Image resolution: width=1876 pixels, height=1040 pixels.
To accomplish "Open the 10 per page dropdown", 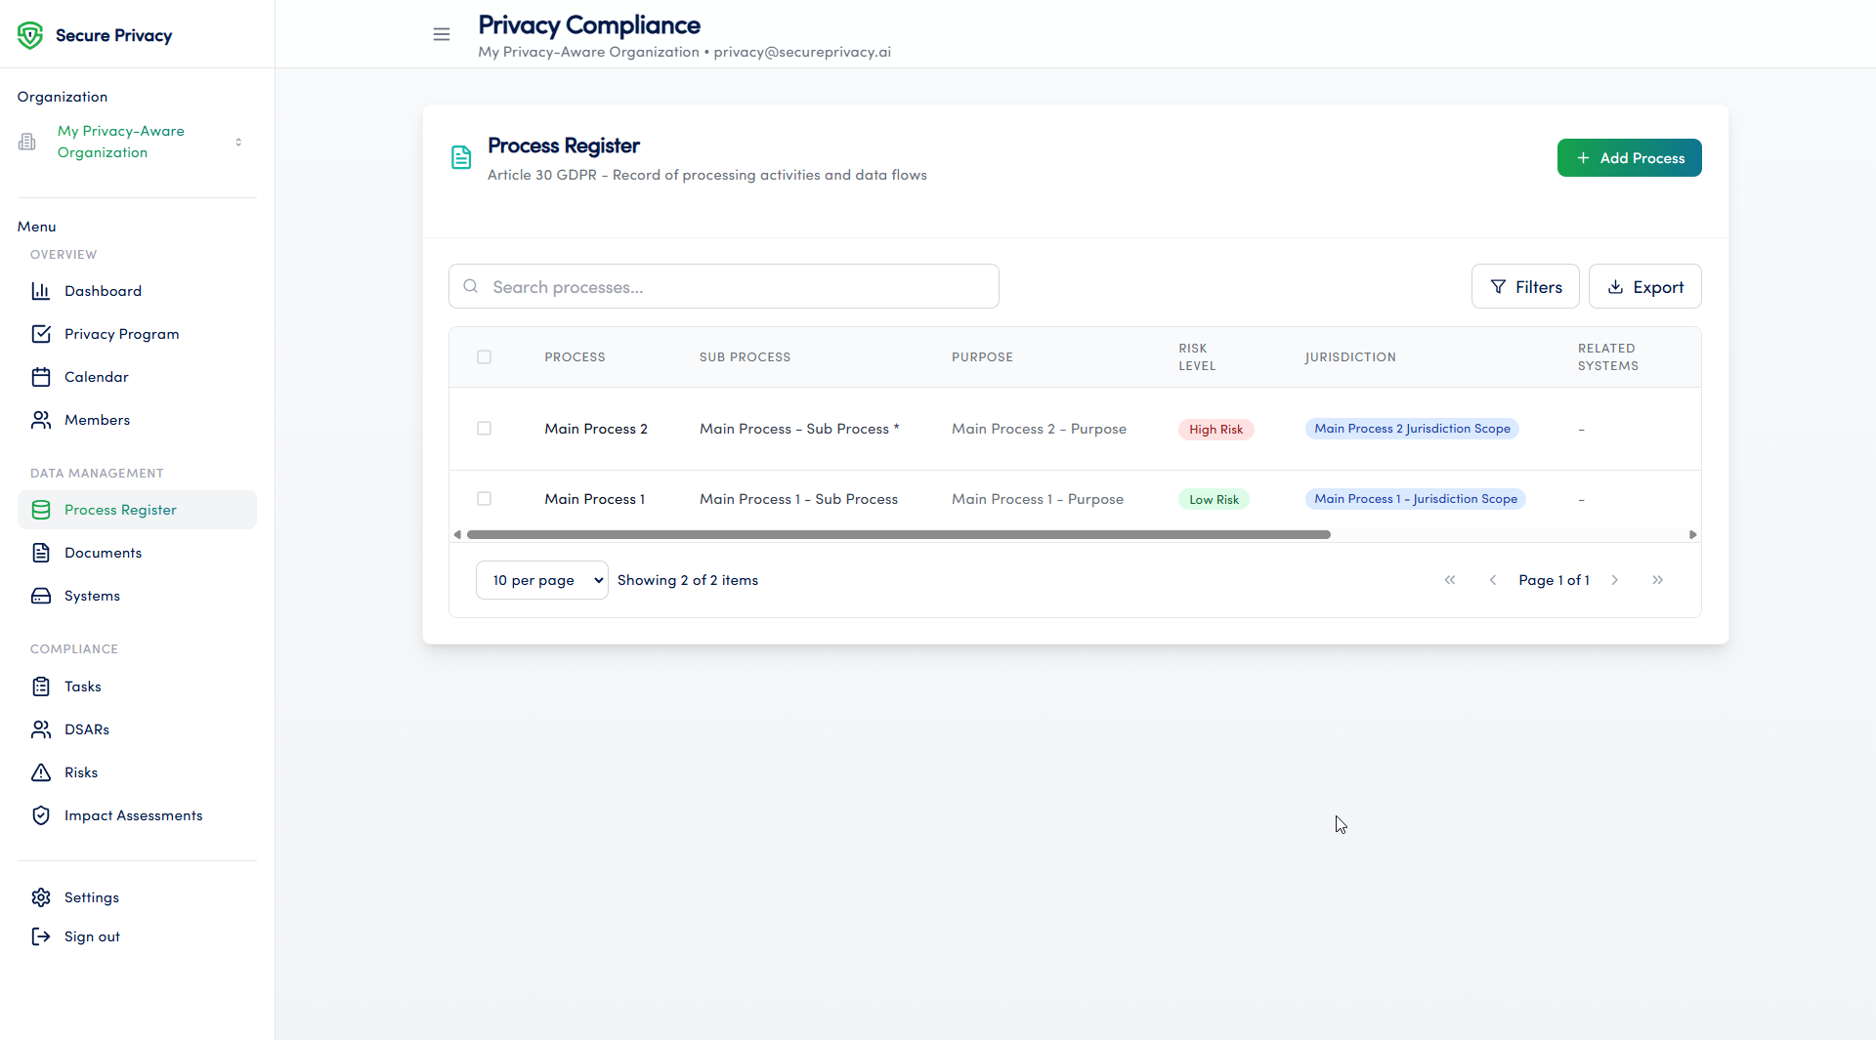I will tap(541, 579).
